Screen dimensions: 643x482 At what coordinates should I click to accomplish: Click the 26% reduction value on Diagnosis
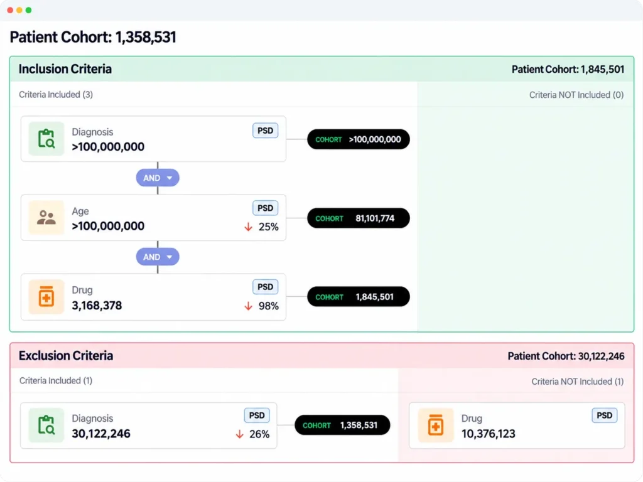click(259, 434)
